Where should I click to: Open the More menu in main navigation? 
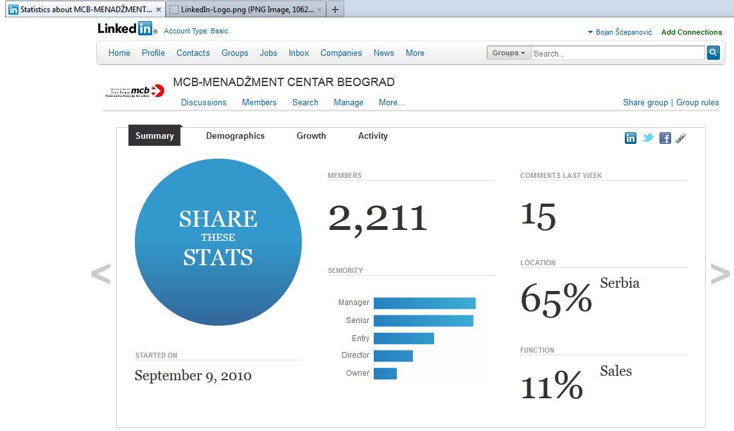(x=415, y=53)
